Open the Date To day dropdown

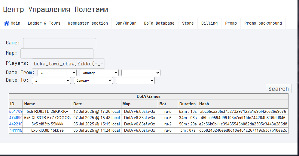[51, 80]
